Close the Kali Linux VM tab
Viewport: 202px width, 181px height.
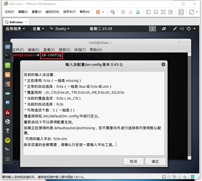26,22
